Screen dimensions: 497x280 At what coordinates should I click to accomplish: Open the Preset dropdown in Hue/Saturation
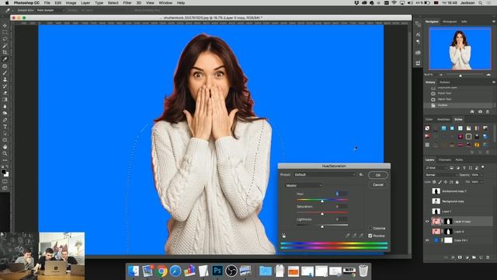point(325,174)
